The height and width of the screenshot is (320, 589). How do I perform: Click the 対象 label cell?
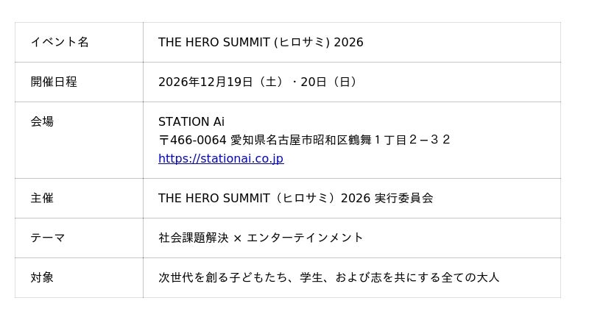(x=42, y=278)
